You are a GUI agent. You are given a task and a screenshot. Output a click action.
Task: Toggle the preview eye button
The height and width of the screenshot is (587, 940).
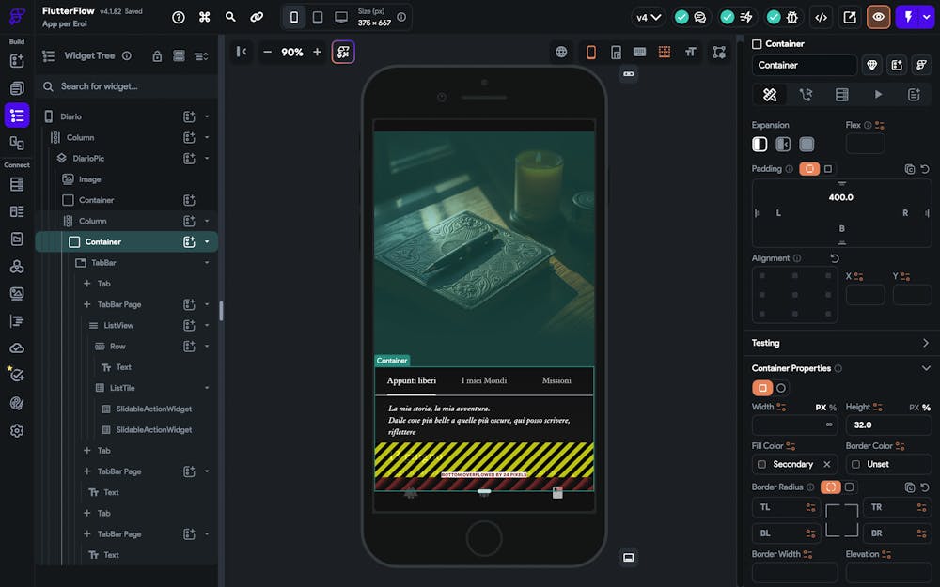pyautogui.click(x=879, y=17)
